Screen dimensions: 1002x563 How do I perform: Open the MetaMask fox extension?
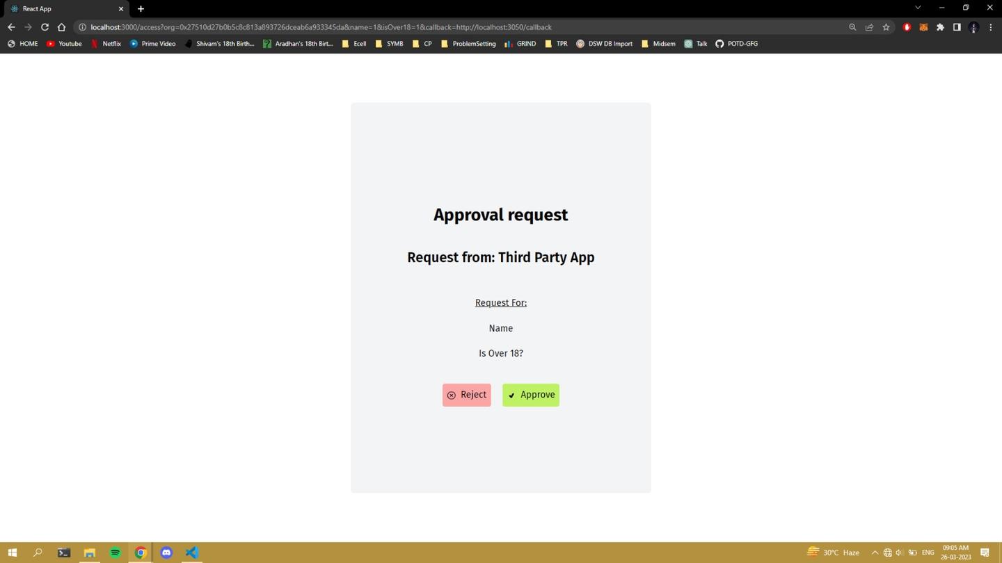923,27
